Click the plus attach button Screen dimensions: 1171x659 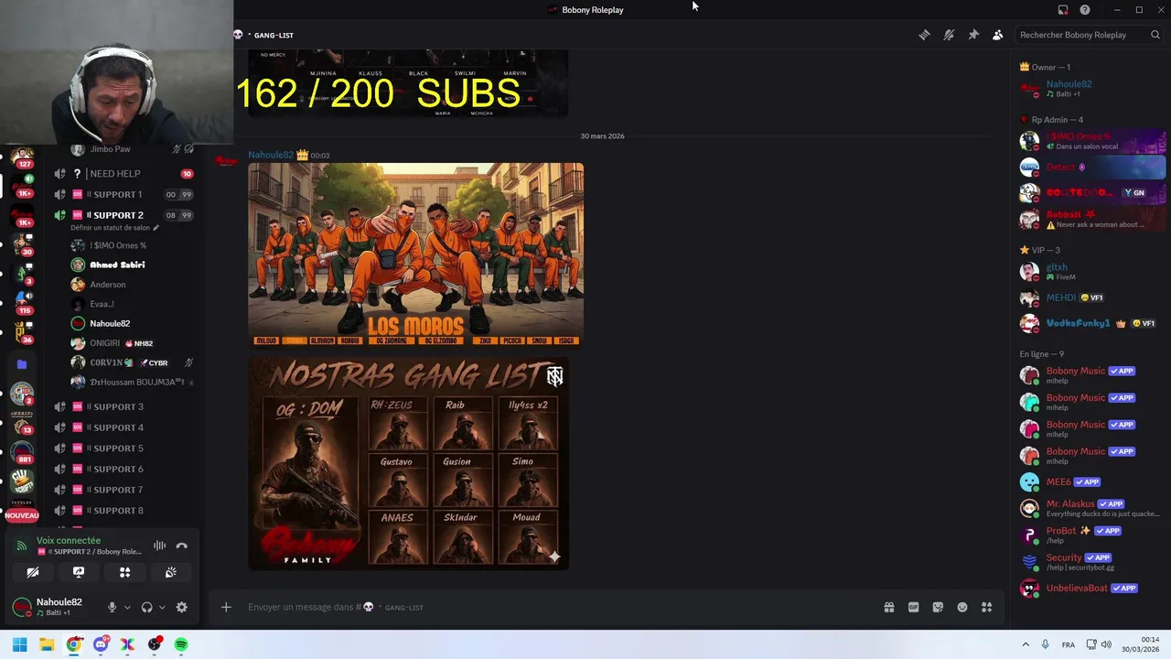tap(226, 607)
